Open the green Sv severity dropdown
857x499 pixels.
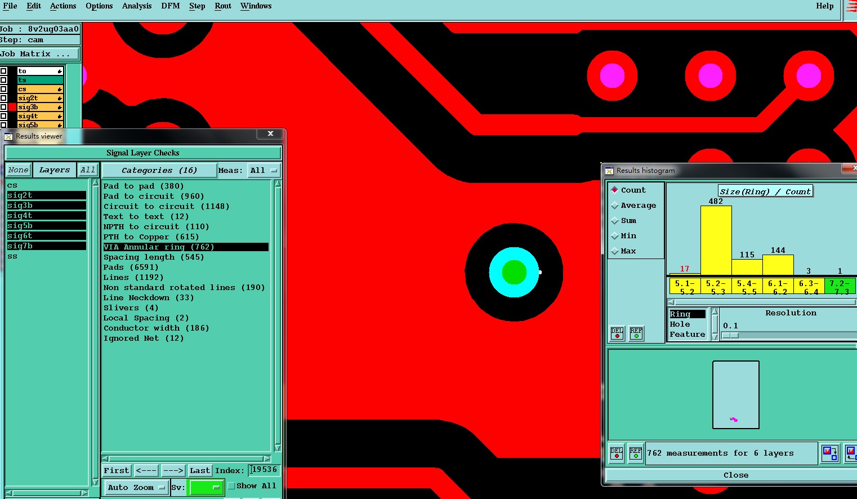[x=206, y=488]
